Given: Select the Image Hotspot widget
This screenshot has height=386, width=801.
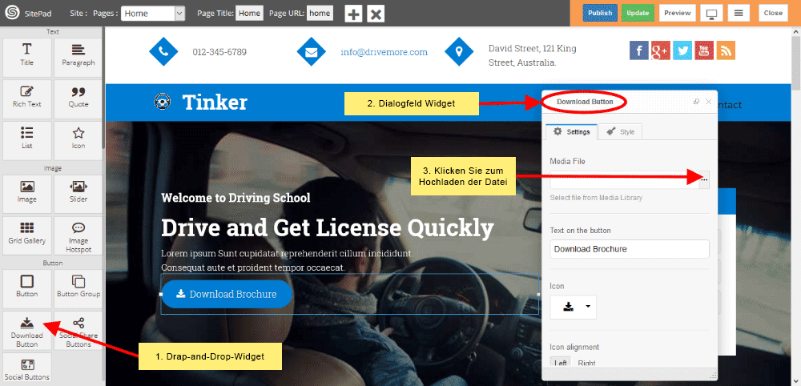Looking at the screenshot, I should (x=78, y=235).
